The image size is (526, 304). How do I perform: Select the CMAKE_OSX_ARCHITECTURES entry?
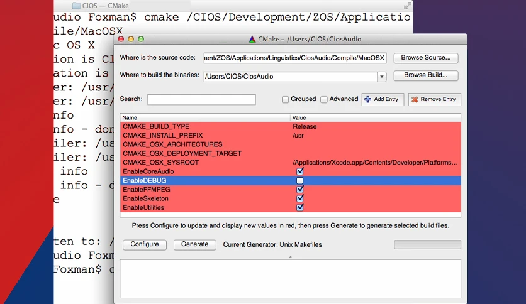pyautogui.click(x=172, y=144)
